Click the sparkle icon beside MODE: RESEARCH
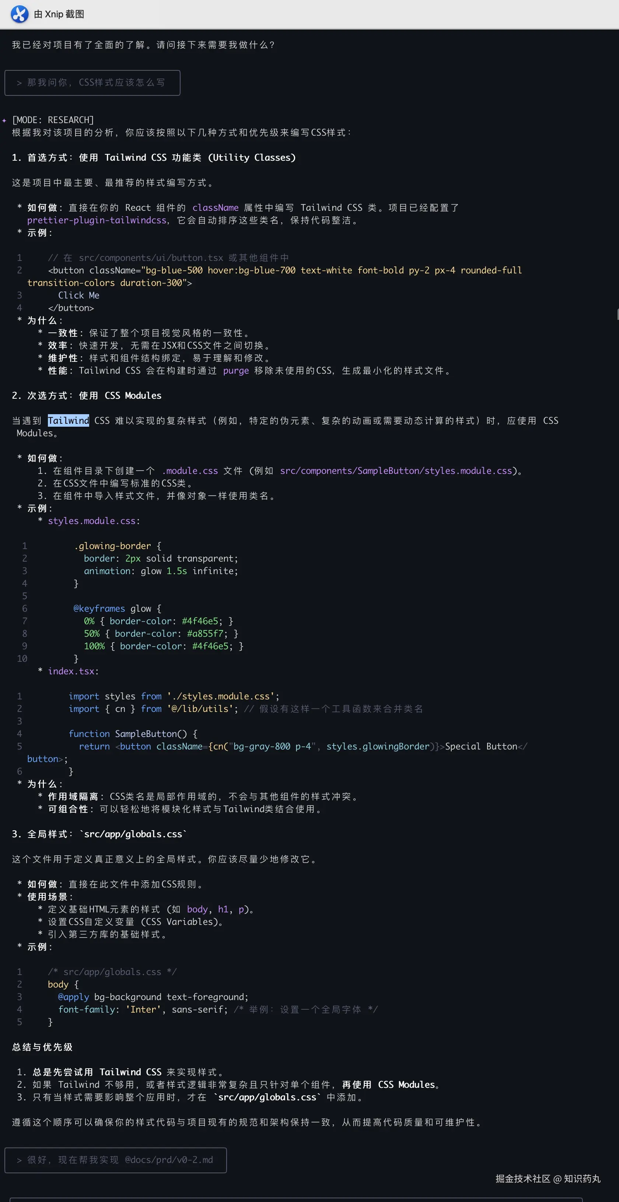Image resolution: width=619 pixels, height=1202 pixels. tap(4, 120)
